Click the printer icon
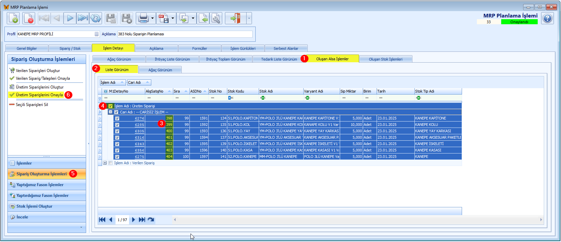The width and height of the screenshot is (561, 242). click(143, 18)
